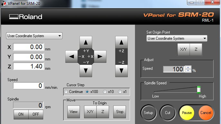The width and height of the screenshot is (221, 124).
Task: Cancel the current job
Action: [x=206, y=113]
